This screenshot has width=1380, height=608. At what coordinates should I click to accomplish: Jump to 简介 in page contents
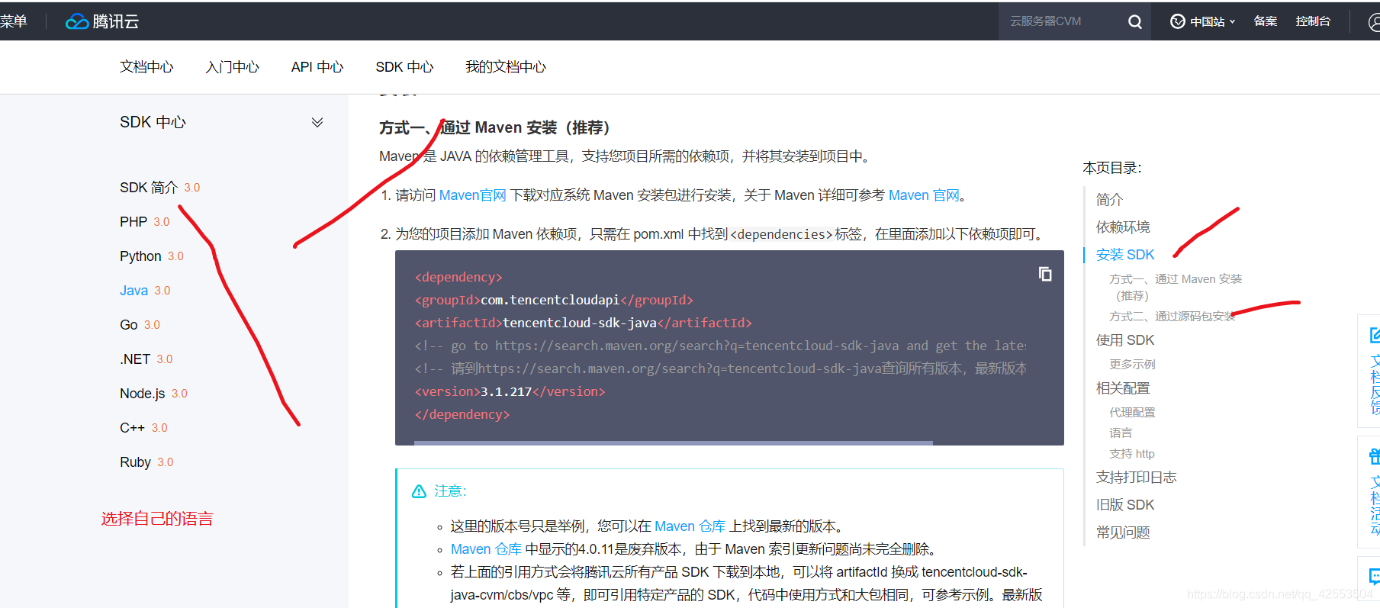pyautogui.click(x=1109, y=200)
